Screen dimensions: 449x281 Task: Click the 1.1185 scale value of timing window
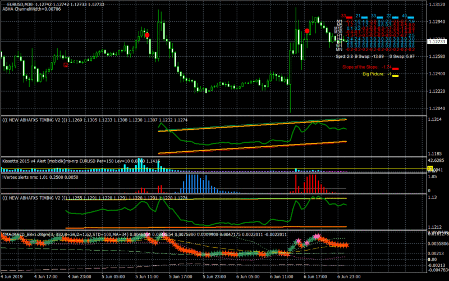436,154
